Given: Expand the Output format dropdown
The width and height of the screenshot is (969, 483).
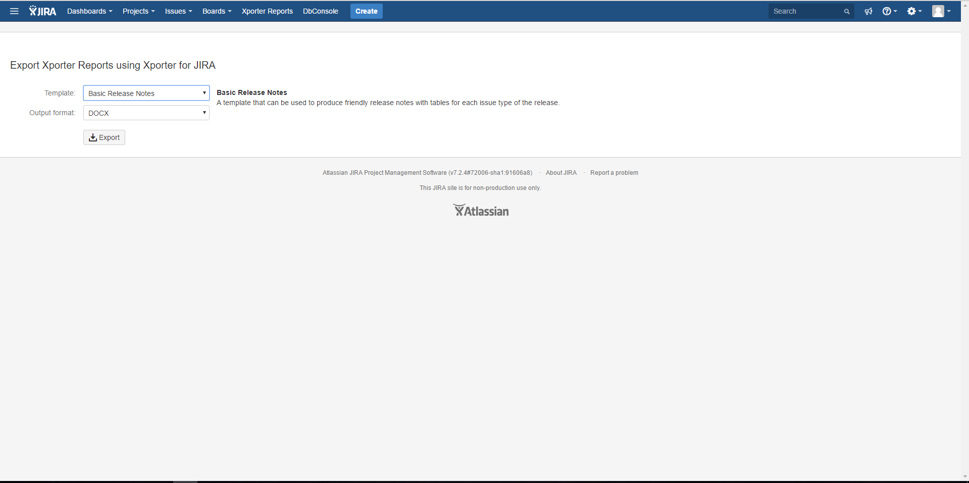Looking at the screenshot, I should 146,113.
